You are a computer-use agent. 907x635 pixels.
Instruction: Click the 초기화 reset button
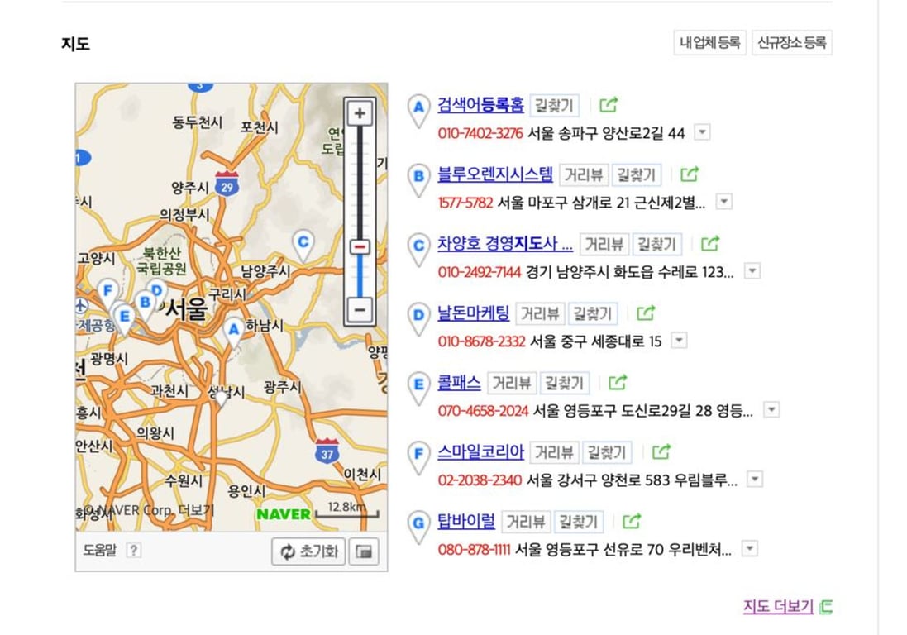(x=309, y=551)
